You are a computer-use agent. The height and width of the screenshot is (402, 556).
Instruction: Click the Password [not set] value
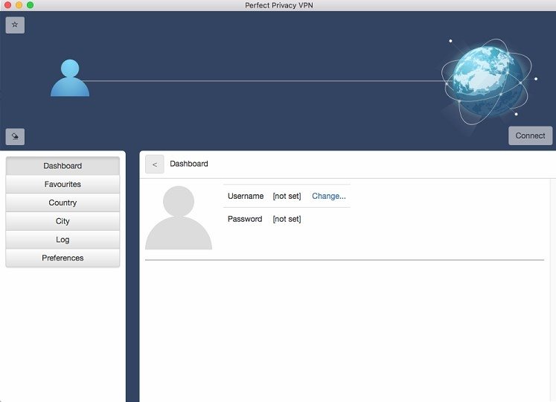tap(287, 219)
